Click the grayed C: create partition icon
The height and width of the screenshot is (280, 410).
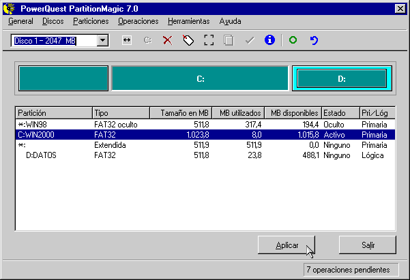[147, 40]
